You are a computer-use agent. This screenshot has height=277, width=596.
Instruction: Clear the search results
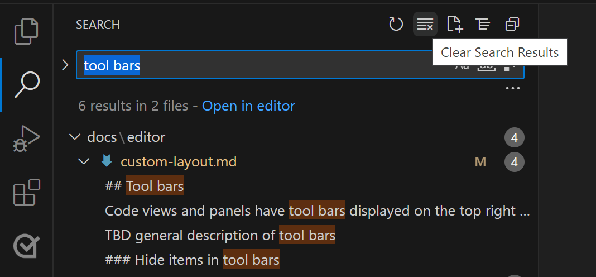pos(425,25)
